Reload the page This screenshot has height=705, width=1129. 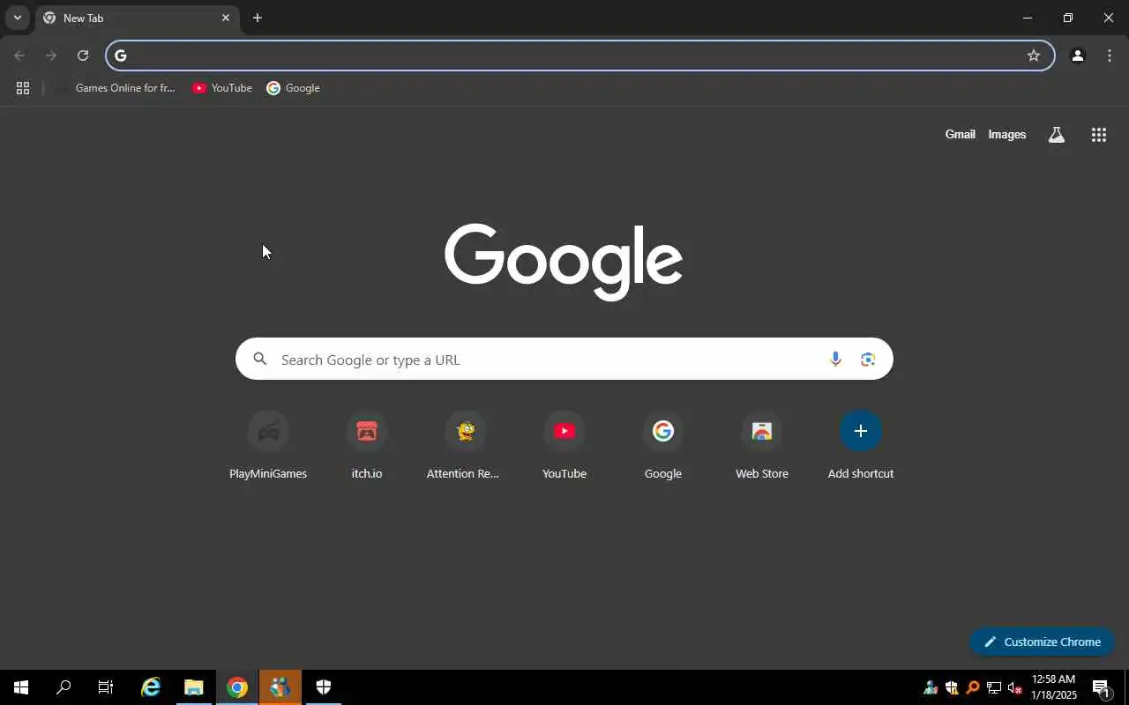tap(83, 56)
